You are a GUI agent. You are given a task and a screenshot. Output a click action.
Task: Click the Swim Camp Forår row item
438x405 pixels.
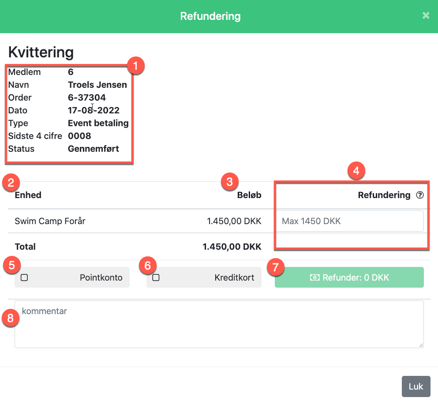[50, 221]
